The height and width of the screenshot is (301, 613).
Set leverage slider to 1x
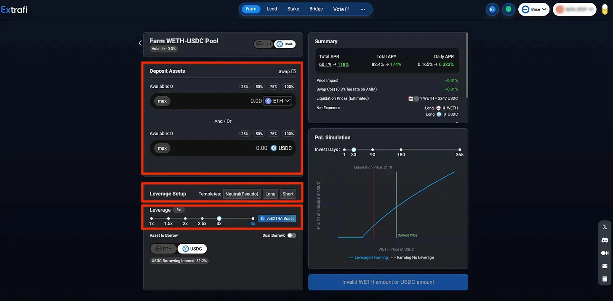[152, 219]
